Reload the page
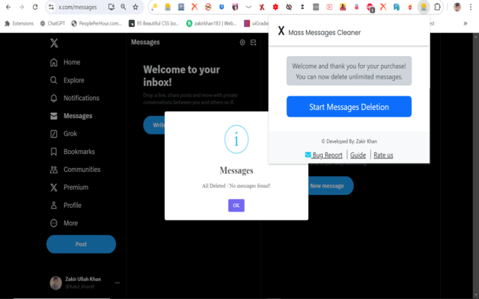Viewport: 479px width, 299px height. click(35, 7)
